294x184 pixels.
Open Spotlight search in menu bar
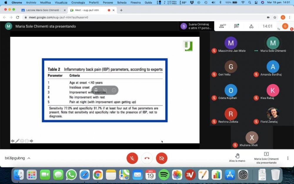(250, 2)
